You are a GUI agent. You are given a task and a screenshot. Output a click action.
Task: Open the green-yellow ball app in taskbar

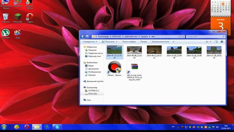pyautogui.click(x=16, y=127)
